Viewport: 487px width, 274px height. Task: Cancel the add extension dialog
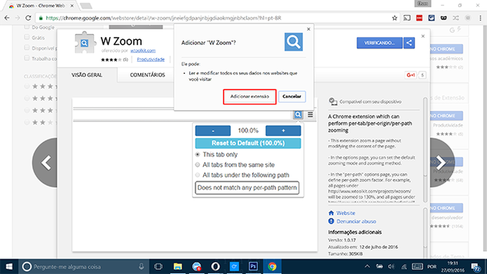coord(292,96)
